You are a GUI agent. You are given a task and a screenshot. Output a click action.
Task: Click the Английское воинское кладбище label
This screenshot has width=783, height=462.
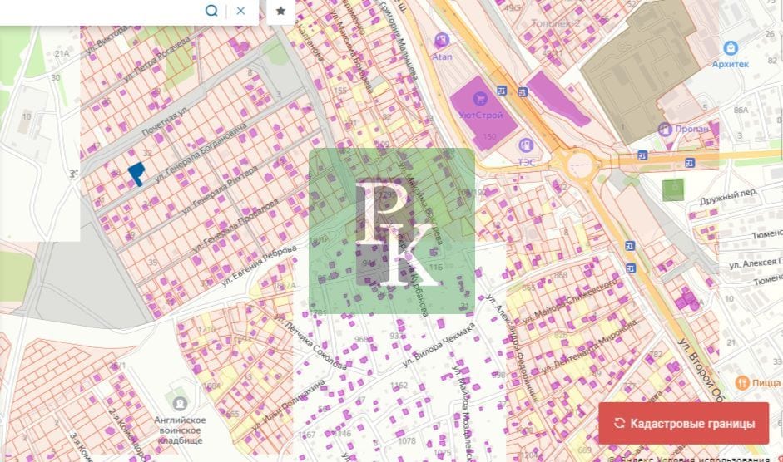[181, 430]
